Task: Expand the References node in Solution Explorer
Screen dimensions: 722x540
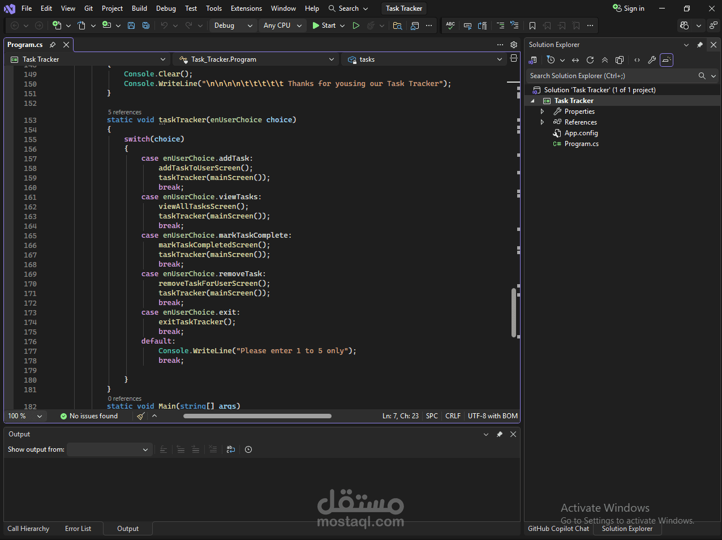Action: click(542, 122)
